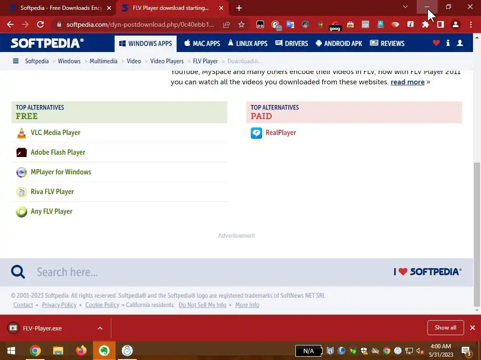Open the Adobe Flash Player link
The image size is (481, 360).
pyautogui.click(x=58, y=152)
